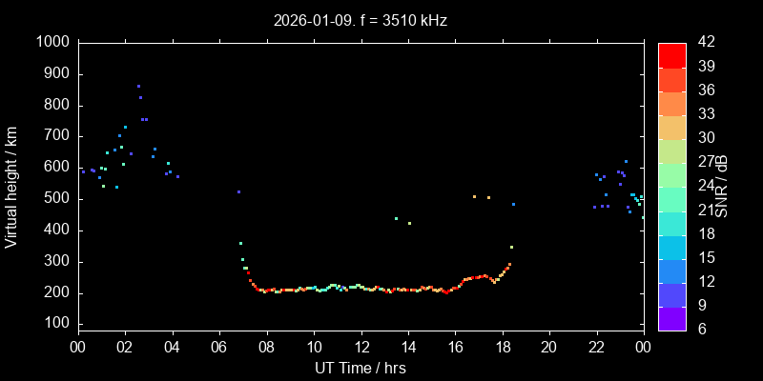Click the 42 tick label on colorbar
Image resolution: width=763 pixels, height=381 pixels.
705,43
